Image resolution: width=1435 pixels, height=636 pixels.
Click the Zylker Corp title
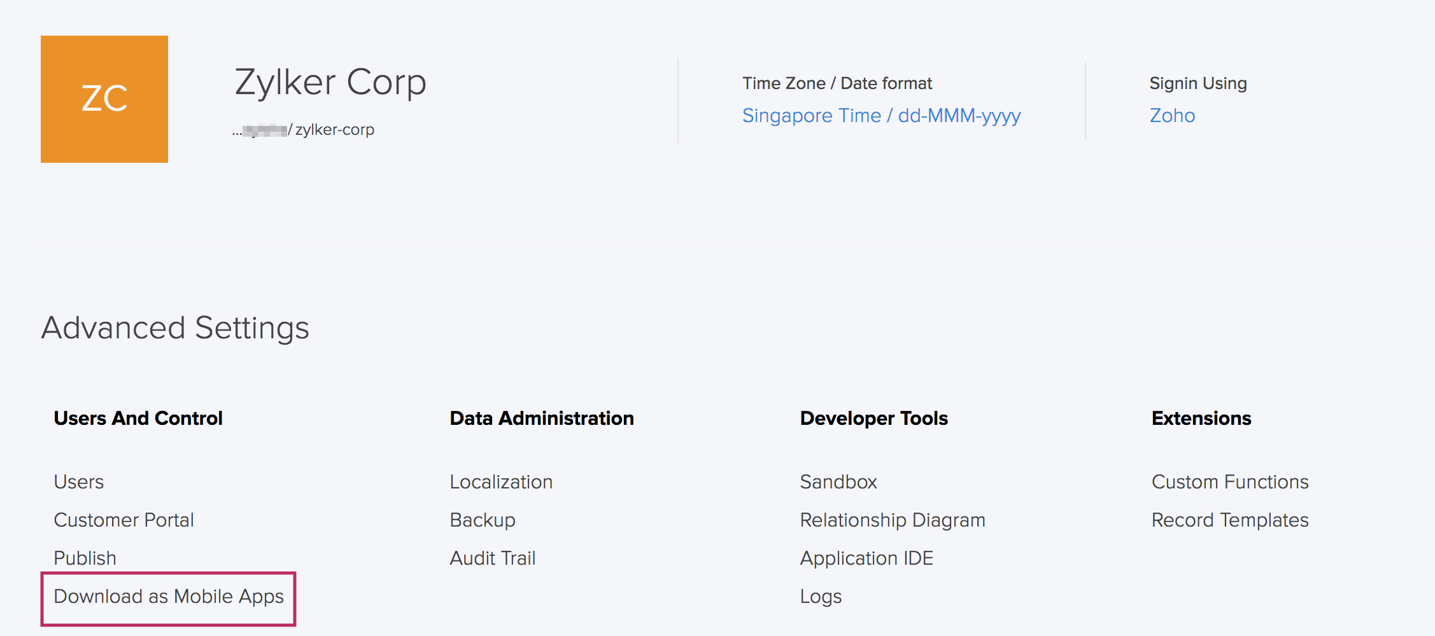coord(330,83)
